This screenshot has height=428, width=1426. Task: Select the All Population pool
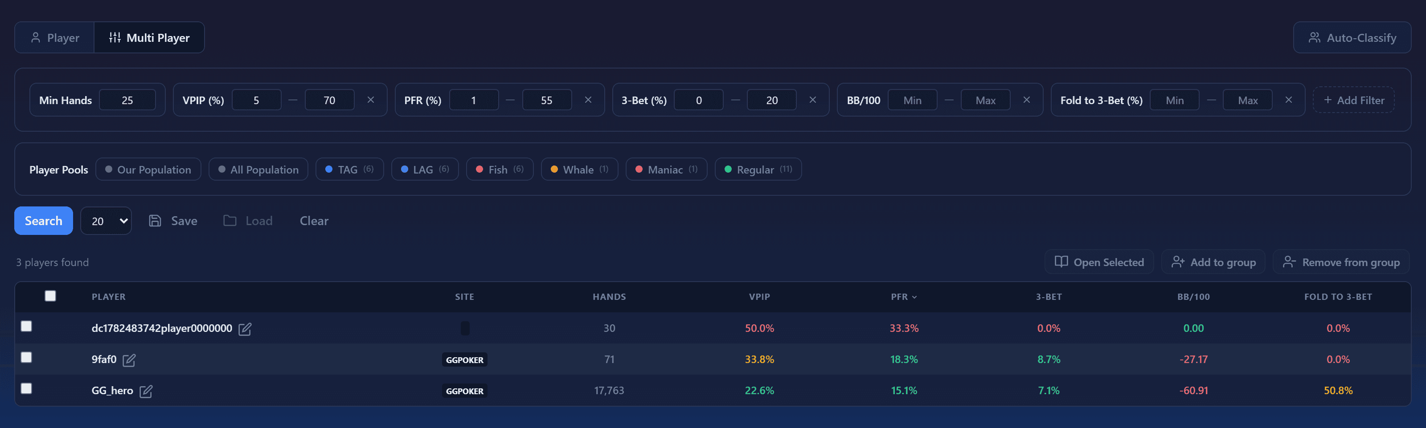258,169
